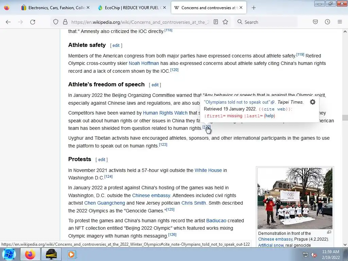Open the Windows Start button
This screenshot has width=348, height=261.
click(x=8, y=254)
